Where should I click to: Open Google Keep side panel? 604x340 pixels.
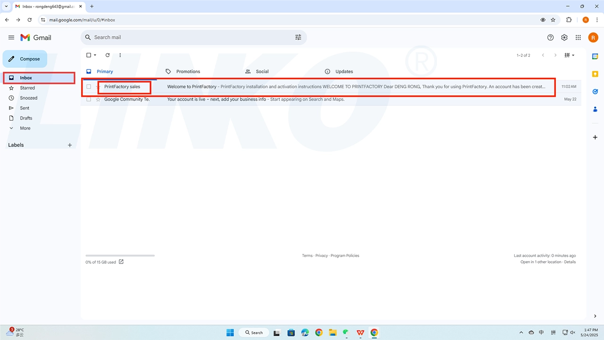pos(595,74)
